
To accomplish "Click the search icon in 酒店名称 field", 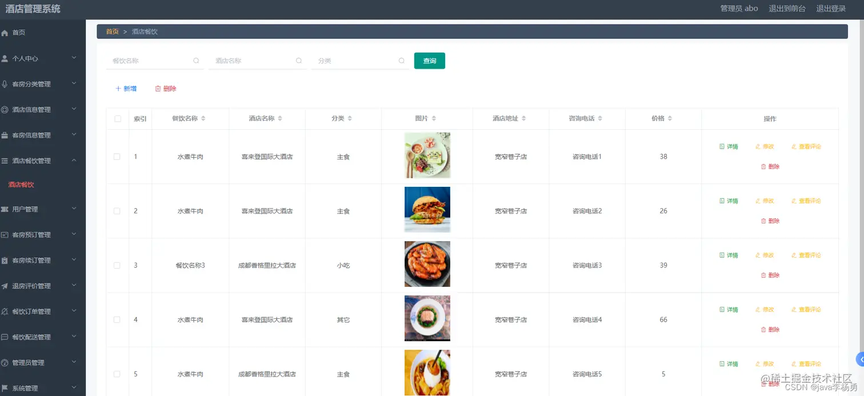I will 299,61.
